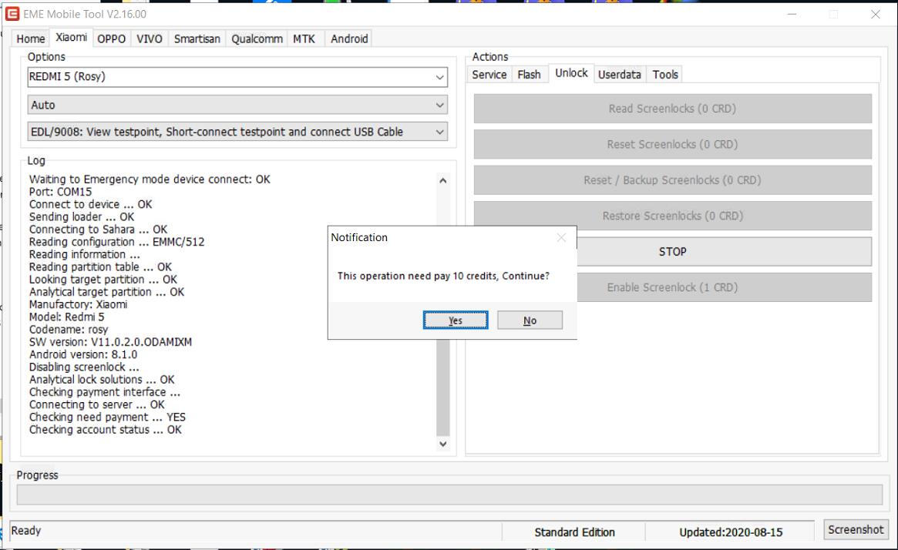Viewport: 898px width, 550px height.
Task: Click Reset Screenlocks (0 CRD) button
Action: point(672,144)
